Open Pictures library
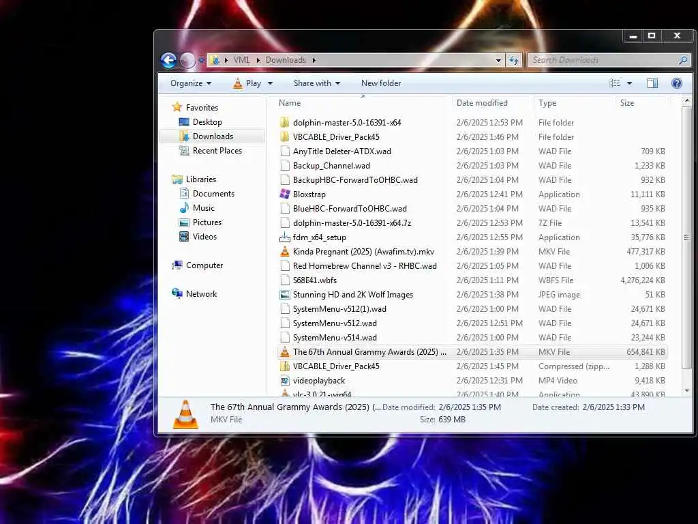The width and height of the screenshot is (698, 524). 207,222
